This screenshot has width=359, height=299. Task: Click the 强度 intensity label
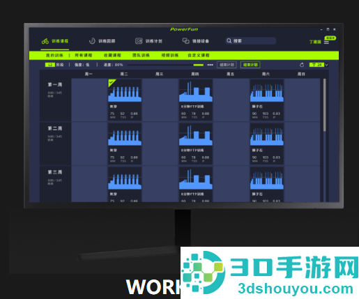(82, 65)
